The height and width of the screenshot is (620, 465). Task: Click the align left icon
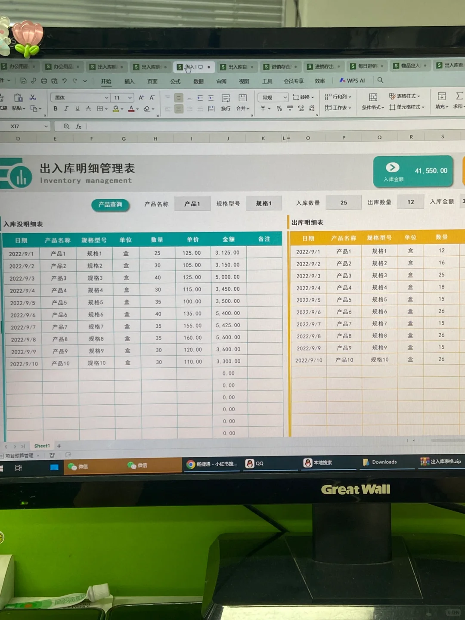click(168, 109)
